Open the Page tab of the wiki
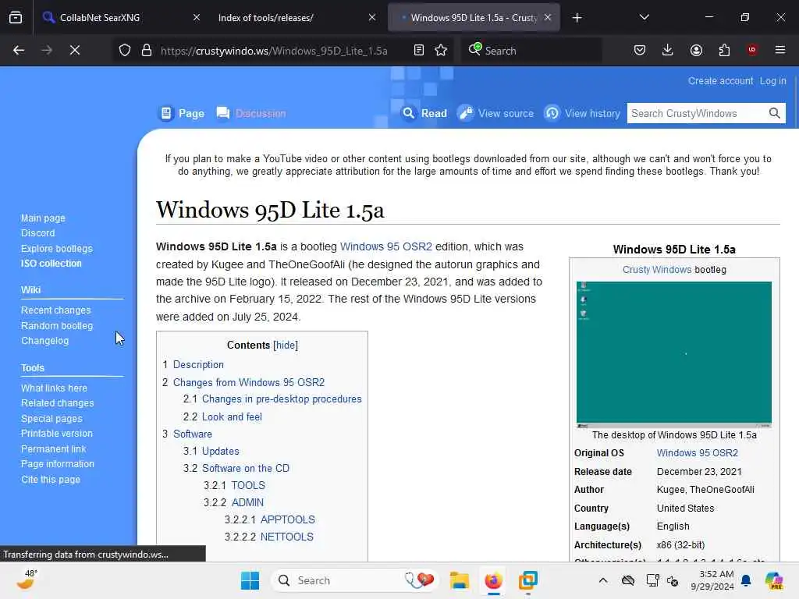Screen dimensions: 799x599 (x=183, y=113)
